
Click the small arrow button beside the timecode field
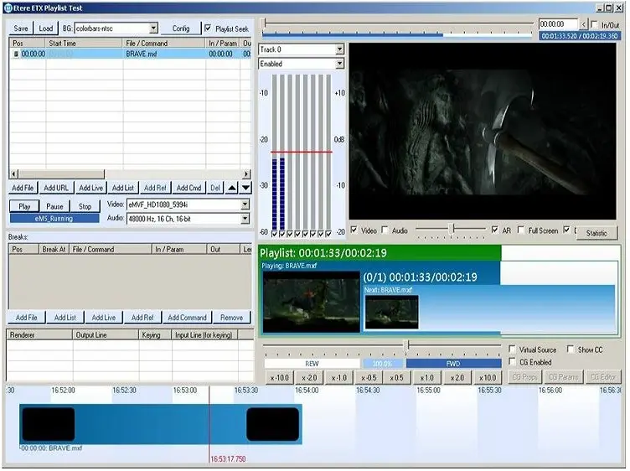click(x=584, y=25)
